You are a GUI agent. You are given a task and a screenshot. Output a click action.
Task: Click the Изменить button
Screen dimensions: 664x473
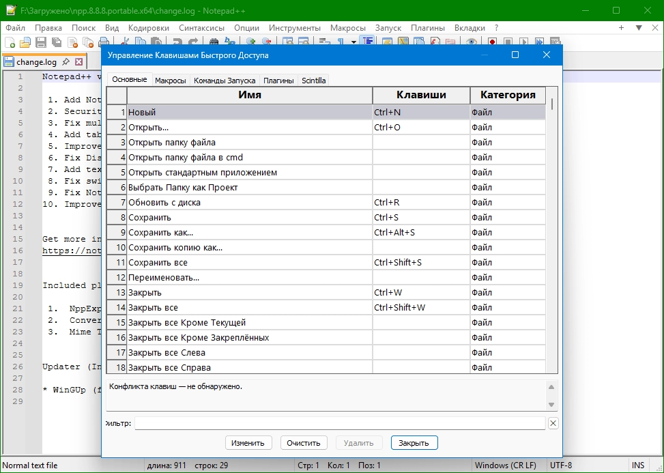(x=248, y=443)
